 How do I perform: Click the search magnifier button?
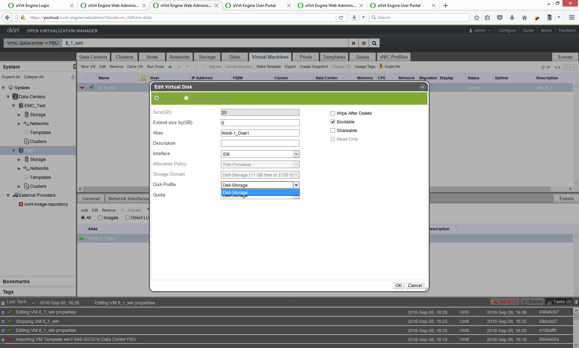coord(374,43)
